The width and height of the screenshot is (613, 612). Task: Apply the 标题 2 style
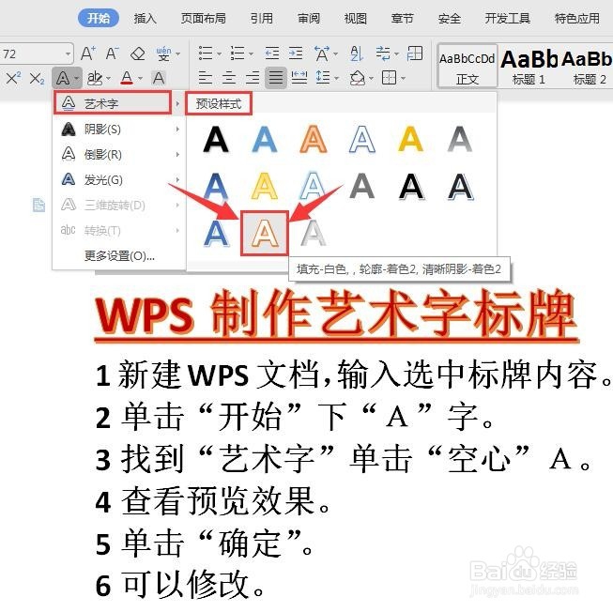tap(587, 67)
